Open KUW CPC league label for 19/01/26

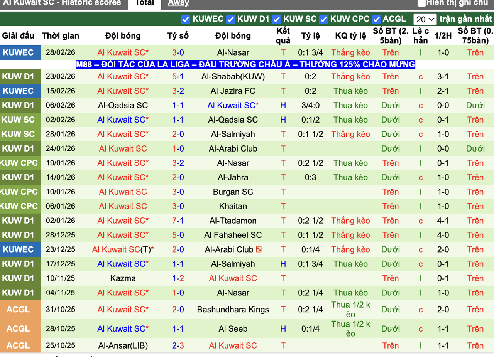20,163
